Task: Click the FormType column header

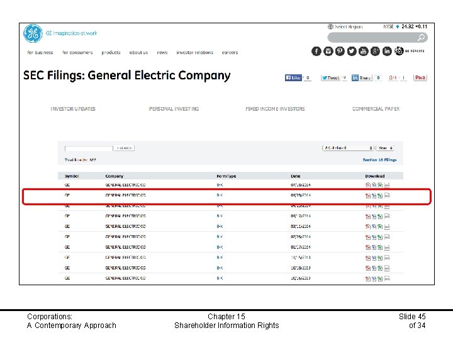Action: click(226, 176)
